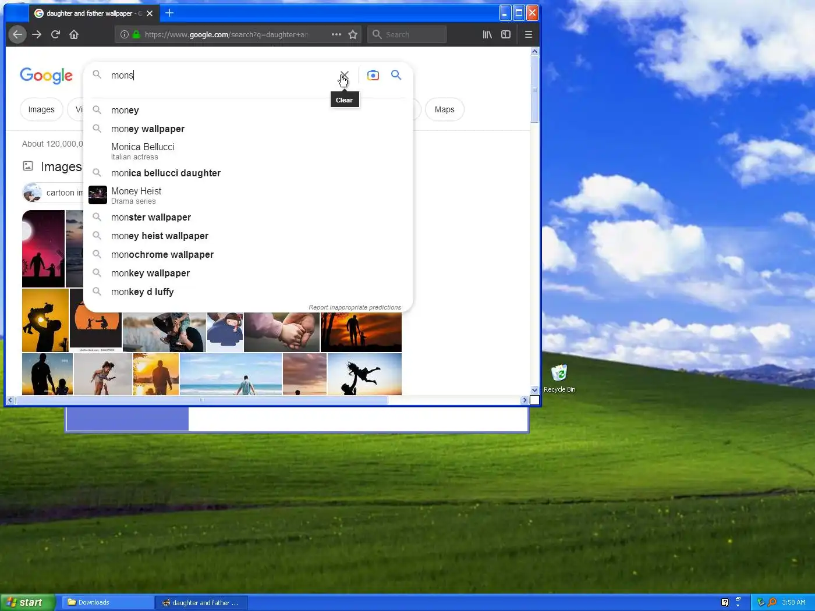Choose Money Heist drama series suggestion
815x611 pixels.
coord(249,196)
